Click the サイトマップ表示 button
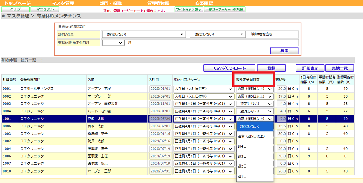 [x=189, y=9]
